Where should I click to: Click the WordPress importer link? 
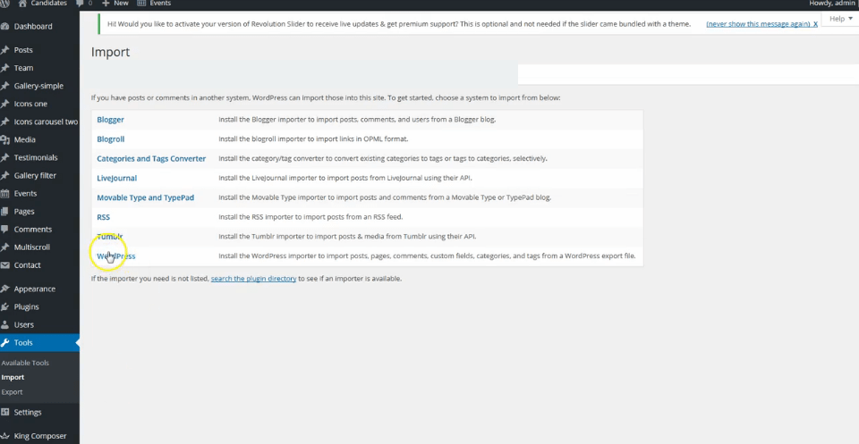pos(116,256)
